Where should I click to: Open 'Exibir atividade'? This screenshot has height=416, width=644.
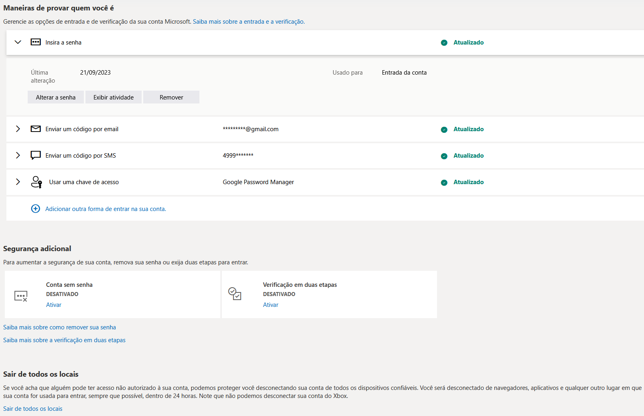(113, 97)
